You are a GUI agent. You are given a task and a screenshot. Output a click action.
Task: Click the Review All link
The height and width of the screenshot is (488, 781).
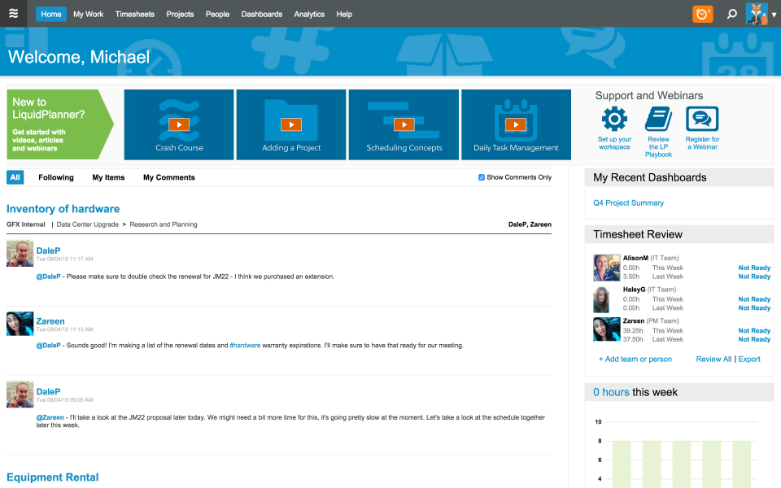tap(713, 359)
